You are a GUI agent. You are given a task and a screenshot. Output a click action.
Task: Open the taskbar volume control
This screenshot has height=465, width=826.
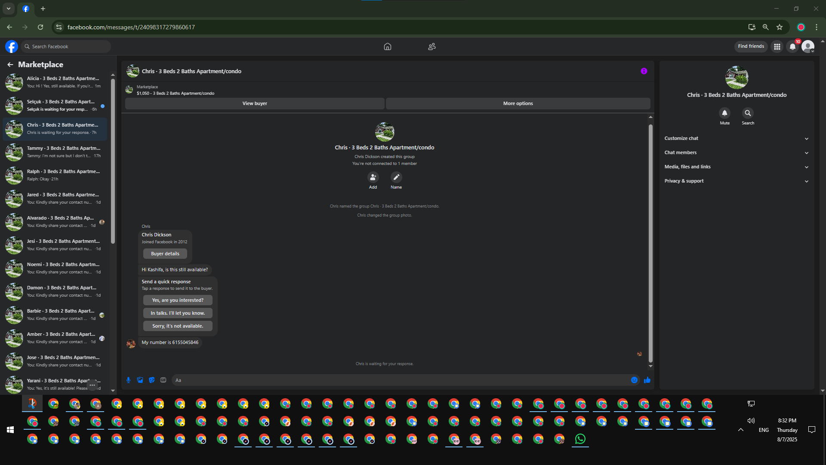click(751, 421)
